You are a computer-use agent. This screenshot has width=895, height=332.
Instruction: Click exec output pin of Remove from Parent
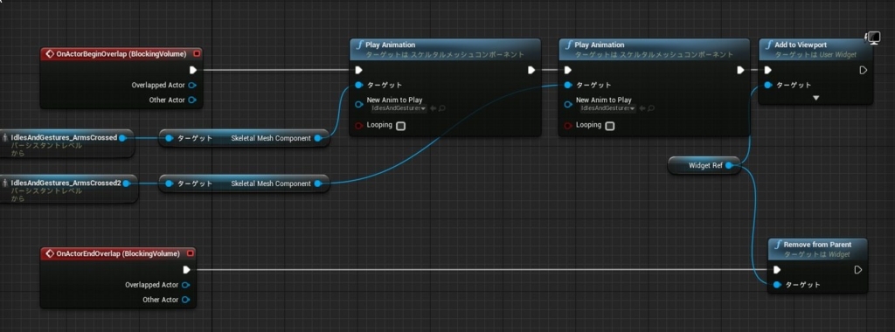pyautogui.click(x=858, y=270)
